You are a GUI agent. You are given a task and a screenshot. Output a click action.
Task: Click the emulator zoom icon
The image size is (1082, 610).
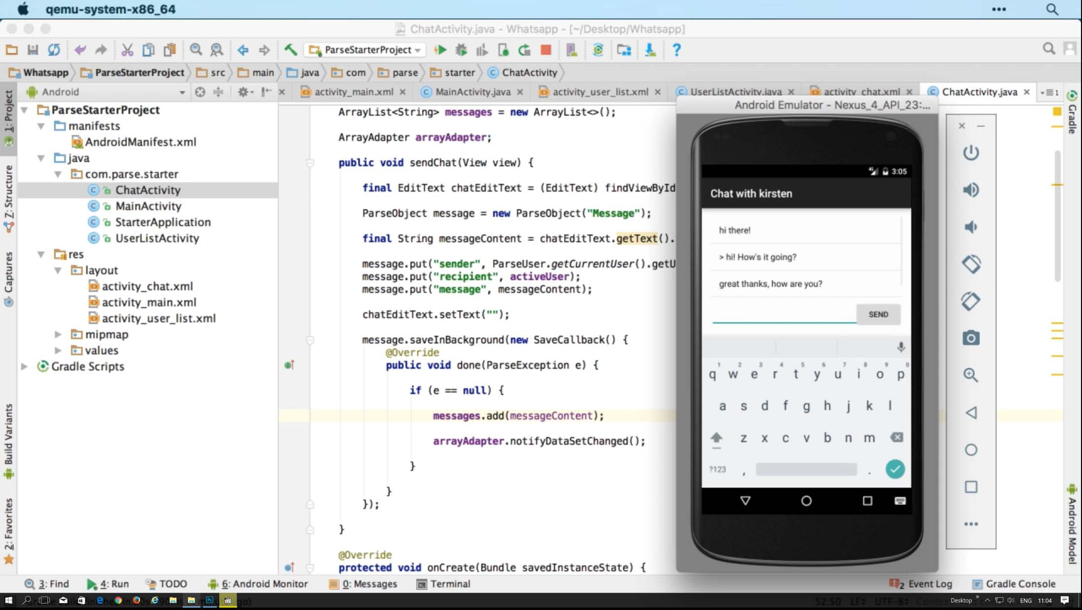point(971,375)
